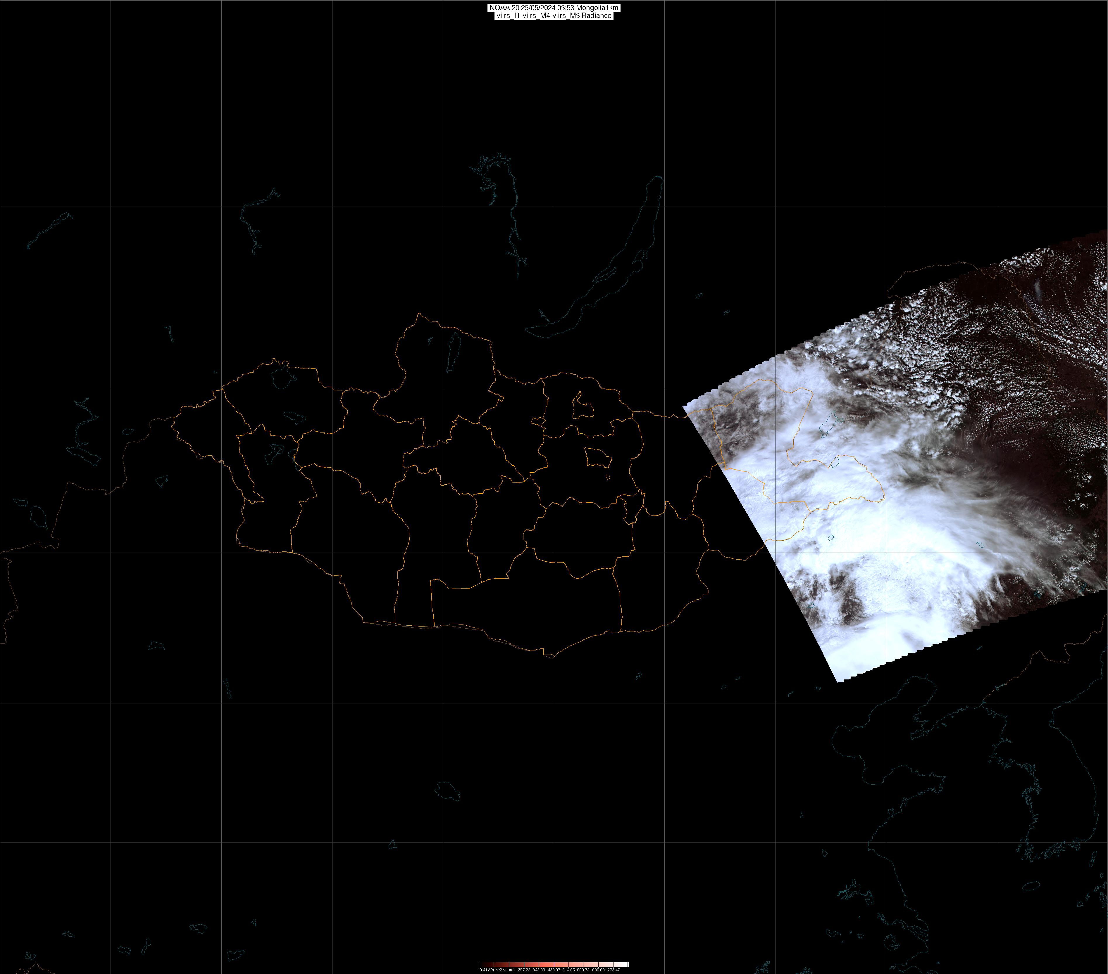Click the 'NOAA 20 25/05/2024 03:53 Mongolia1km' title
Image resolution: width=1108 pixels, height=974 pixels.
coord(554,8)
